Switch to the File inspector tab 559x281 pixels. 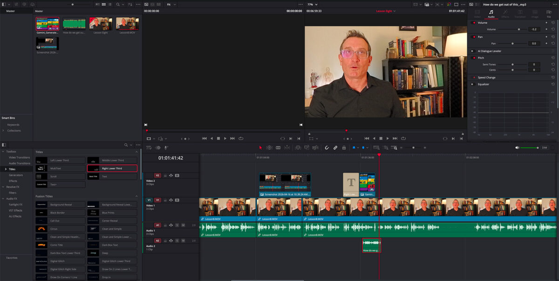[549, 13]
